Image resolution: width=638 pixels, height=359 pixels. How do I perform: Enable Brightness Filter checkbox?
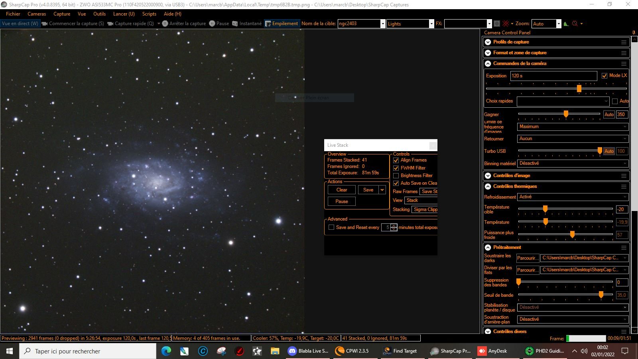[396, 176]
